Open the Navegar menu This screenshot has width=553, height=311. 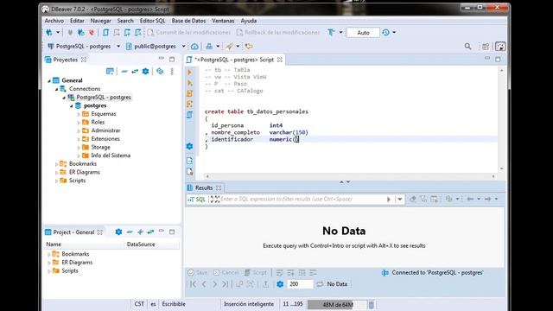pos(100,21)
